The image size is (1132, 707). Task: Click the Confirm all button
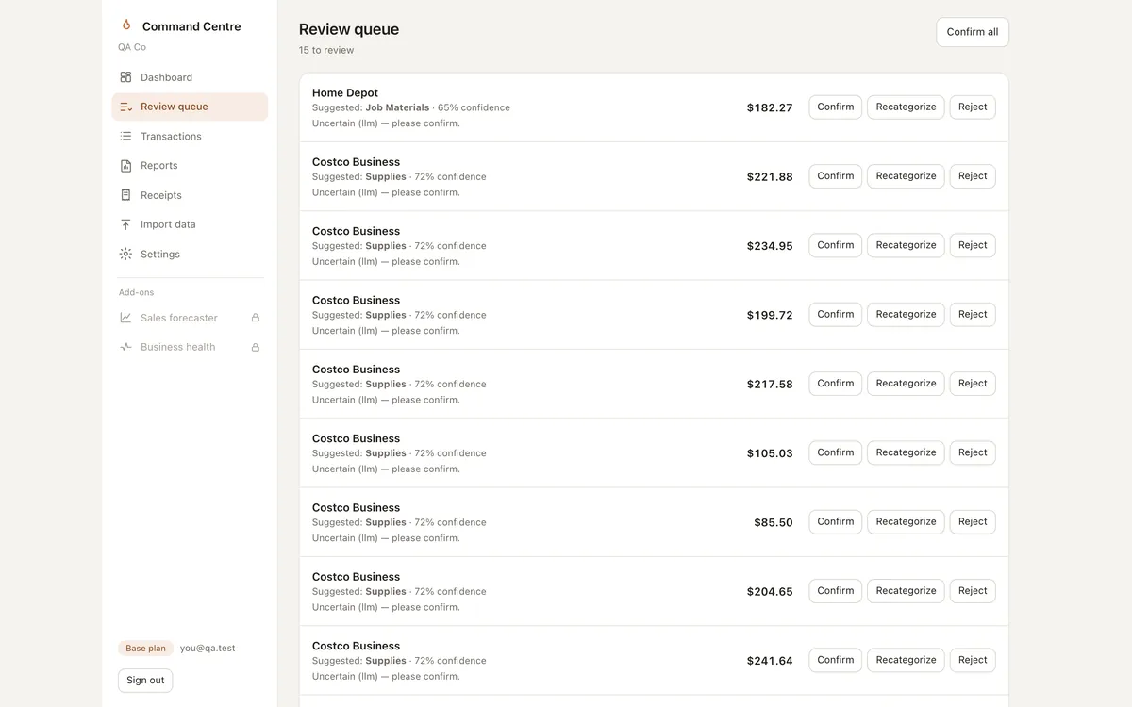(x=973, y=32)
